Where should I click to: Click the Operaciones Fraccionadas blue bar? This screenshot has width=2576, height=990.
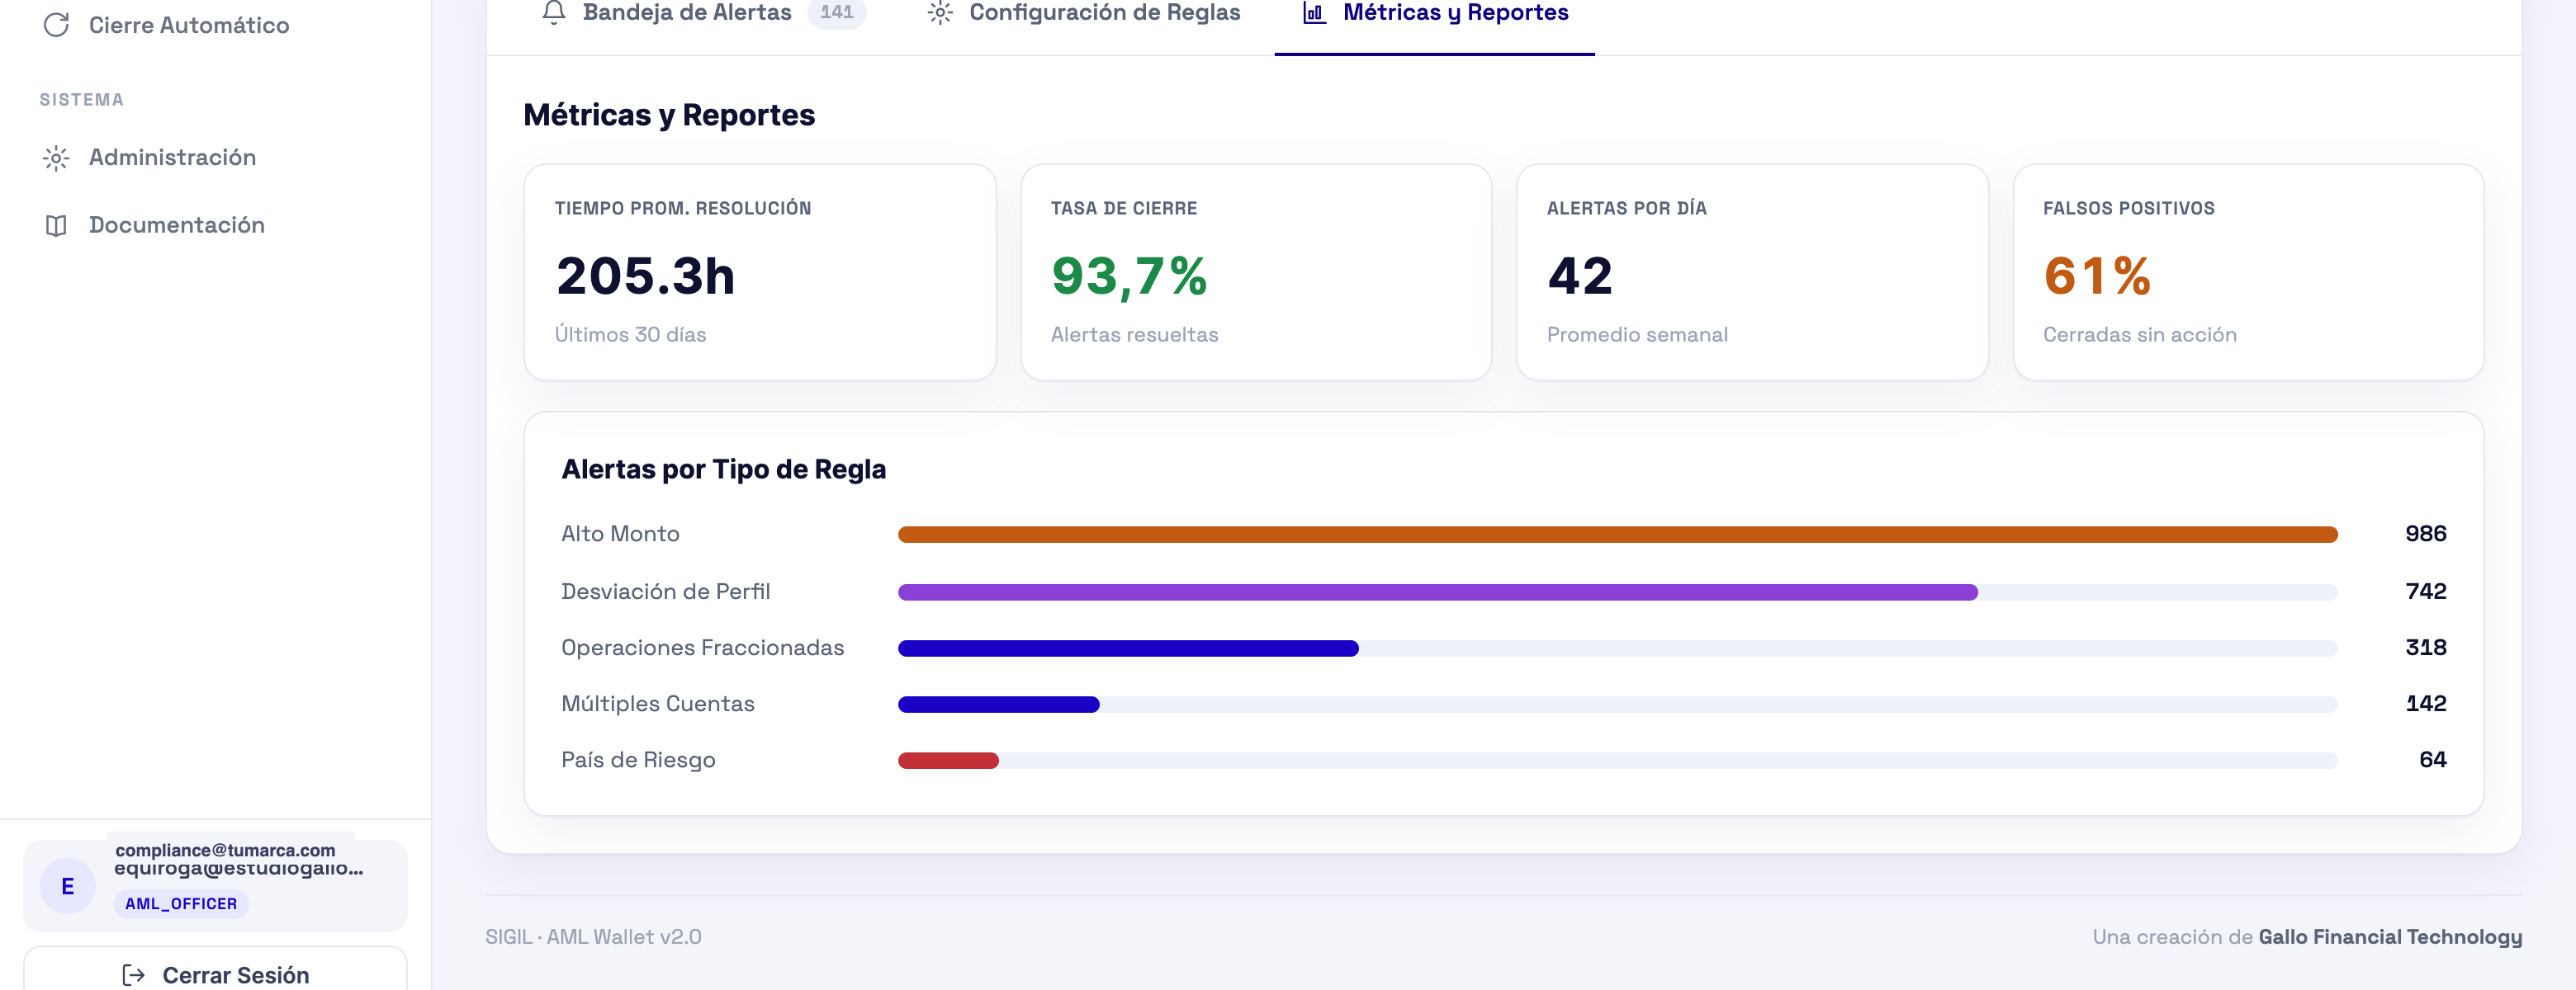(1128, 648)
